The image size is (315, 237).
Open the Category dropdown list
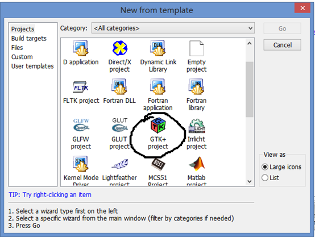tap(173, 28)
